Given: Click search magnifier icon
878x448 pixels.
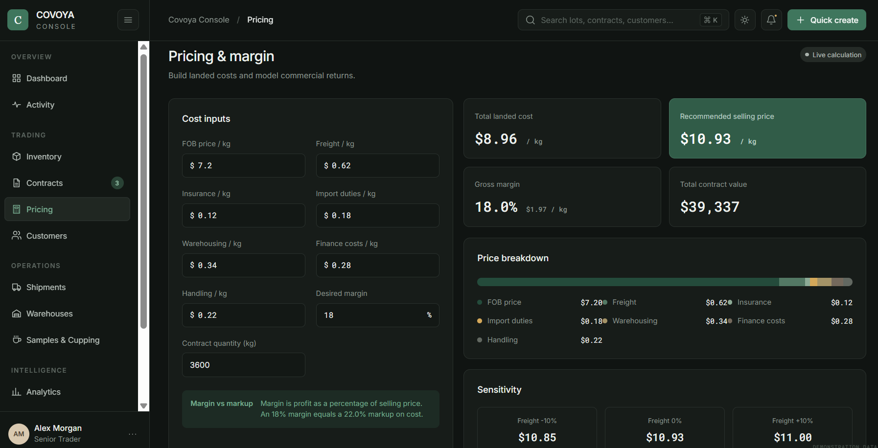Looking at the screenshot, I should pyautogui.click(x=531, y=20).
